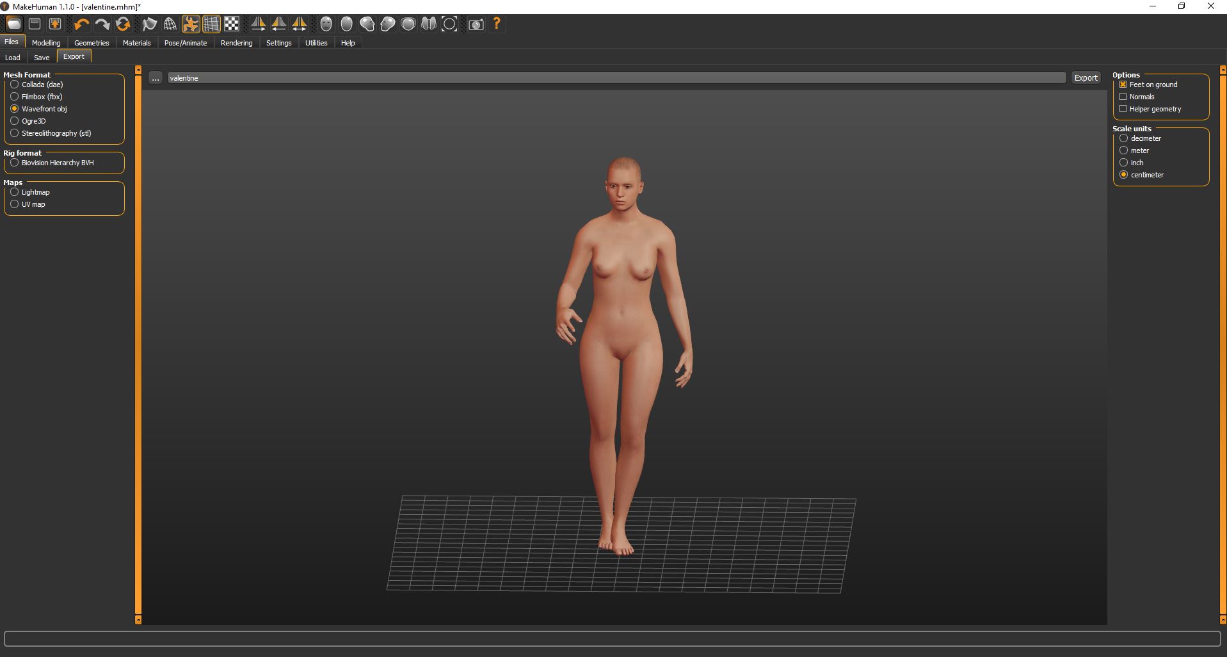
Task: Switch to front face view
Action: [326, 24]
